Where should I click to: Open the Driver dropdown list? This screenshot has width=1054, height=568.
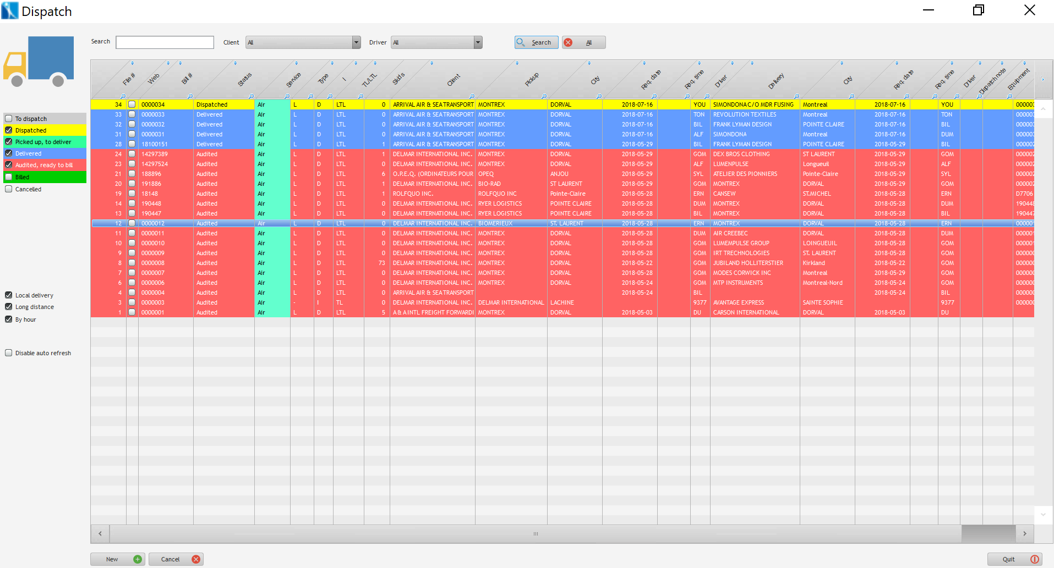478,42
